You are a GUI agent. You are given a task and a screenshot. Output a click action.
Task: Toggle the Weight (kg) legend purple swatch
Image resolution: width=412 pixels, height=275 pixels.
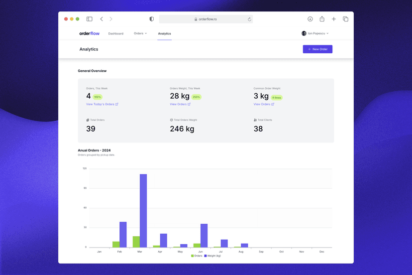(x=206, y=256)
